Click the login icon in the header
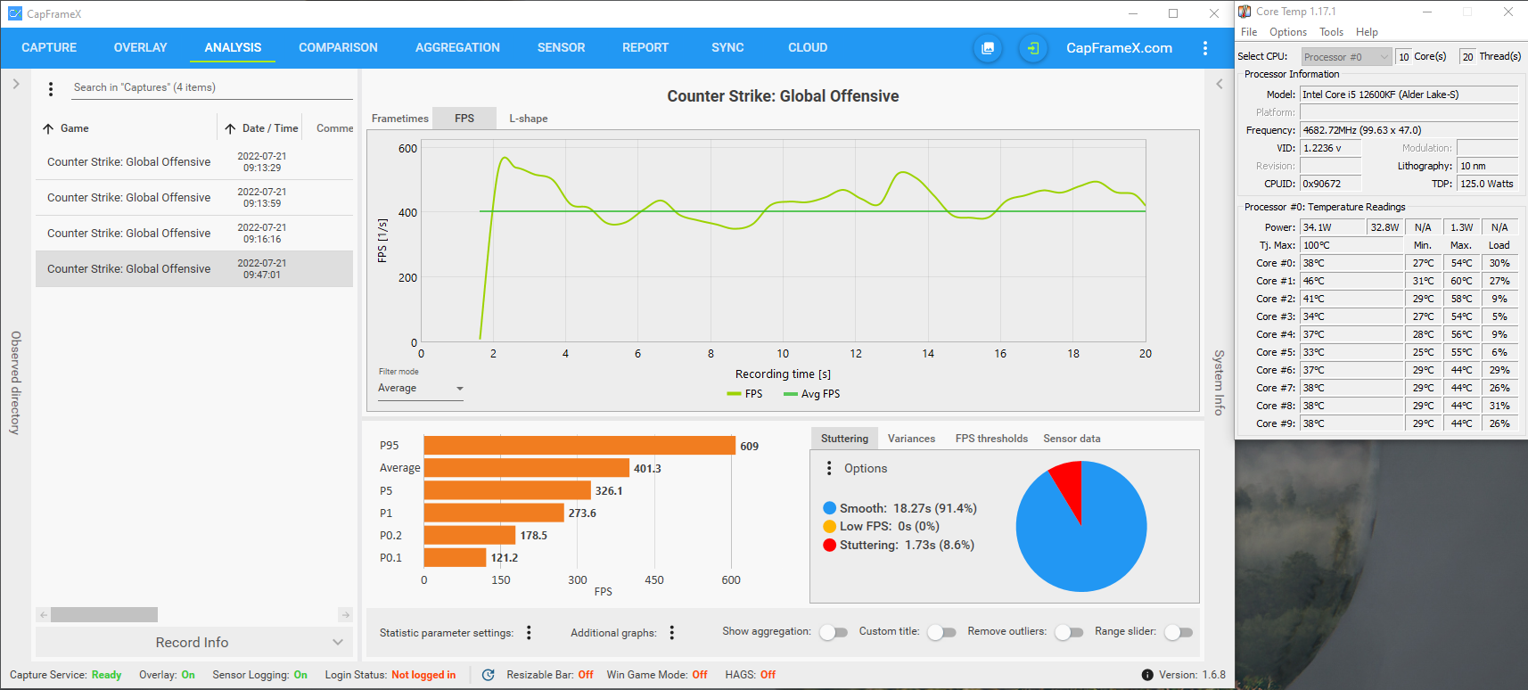 (x=1033, y=48)
